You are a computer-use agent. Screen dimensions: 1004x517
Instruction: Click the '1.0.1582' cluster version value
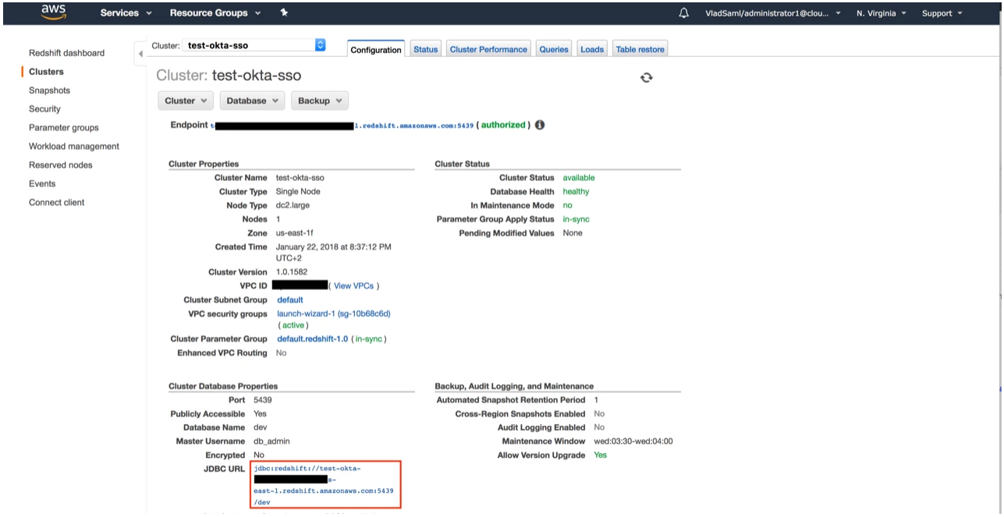click(x=293, y=272)
